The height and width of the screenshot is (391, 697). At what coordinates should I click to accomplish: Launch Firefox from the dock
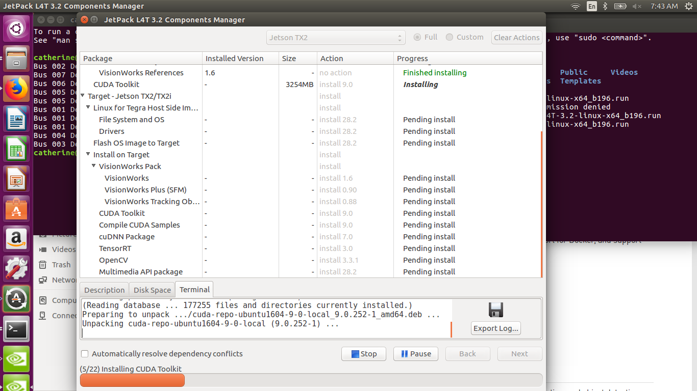[17, 89]
